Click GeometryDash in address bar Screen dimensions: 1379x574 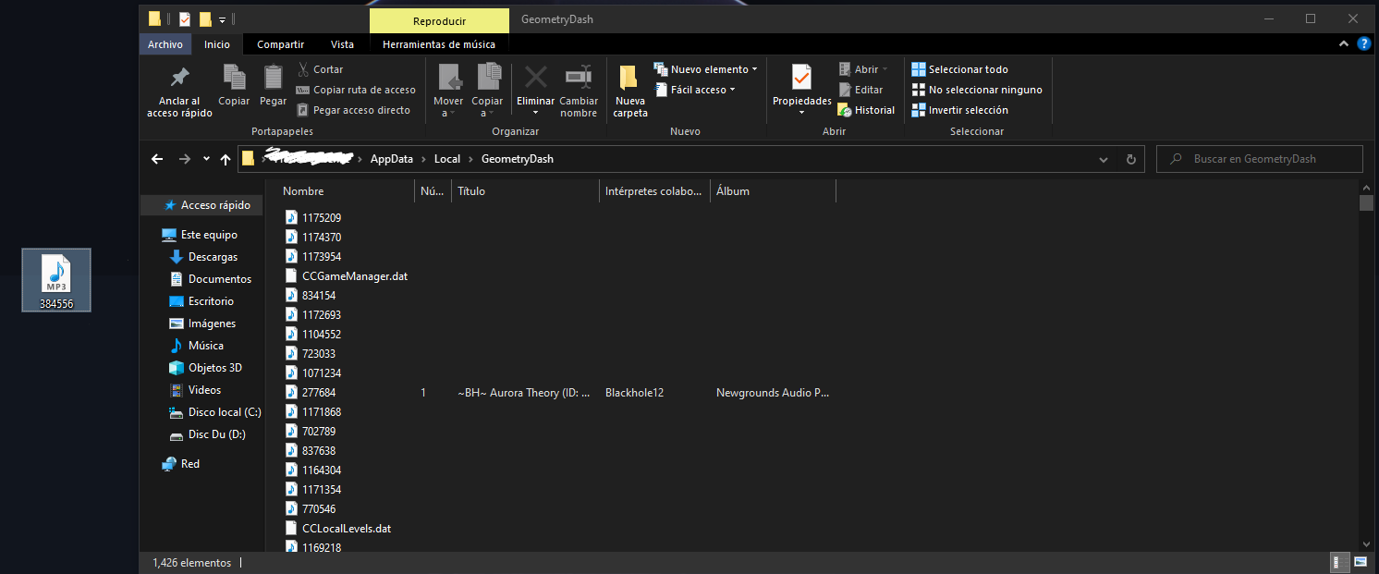pos(518,159)
